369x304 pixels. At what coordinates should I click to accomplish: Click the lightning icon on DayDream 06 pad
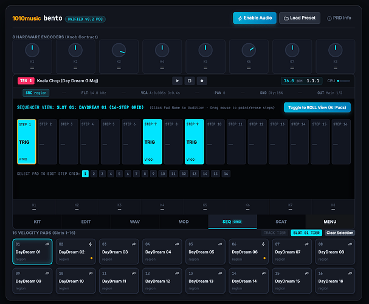coord(263,244)
